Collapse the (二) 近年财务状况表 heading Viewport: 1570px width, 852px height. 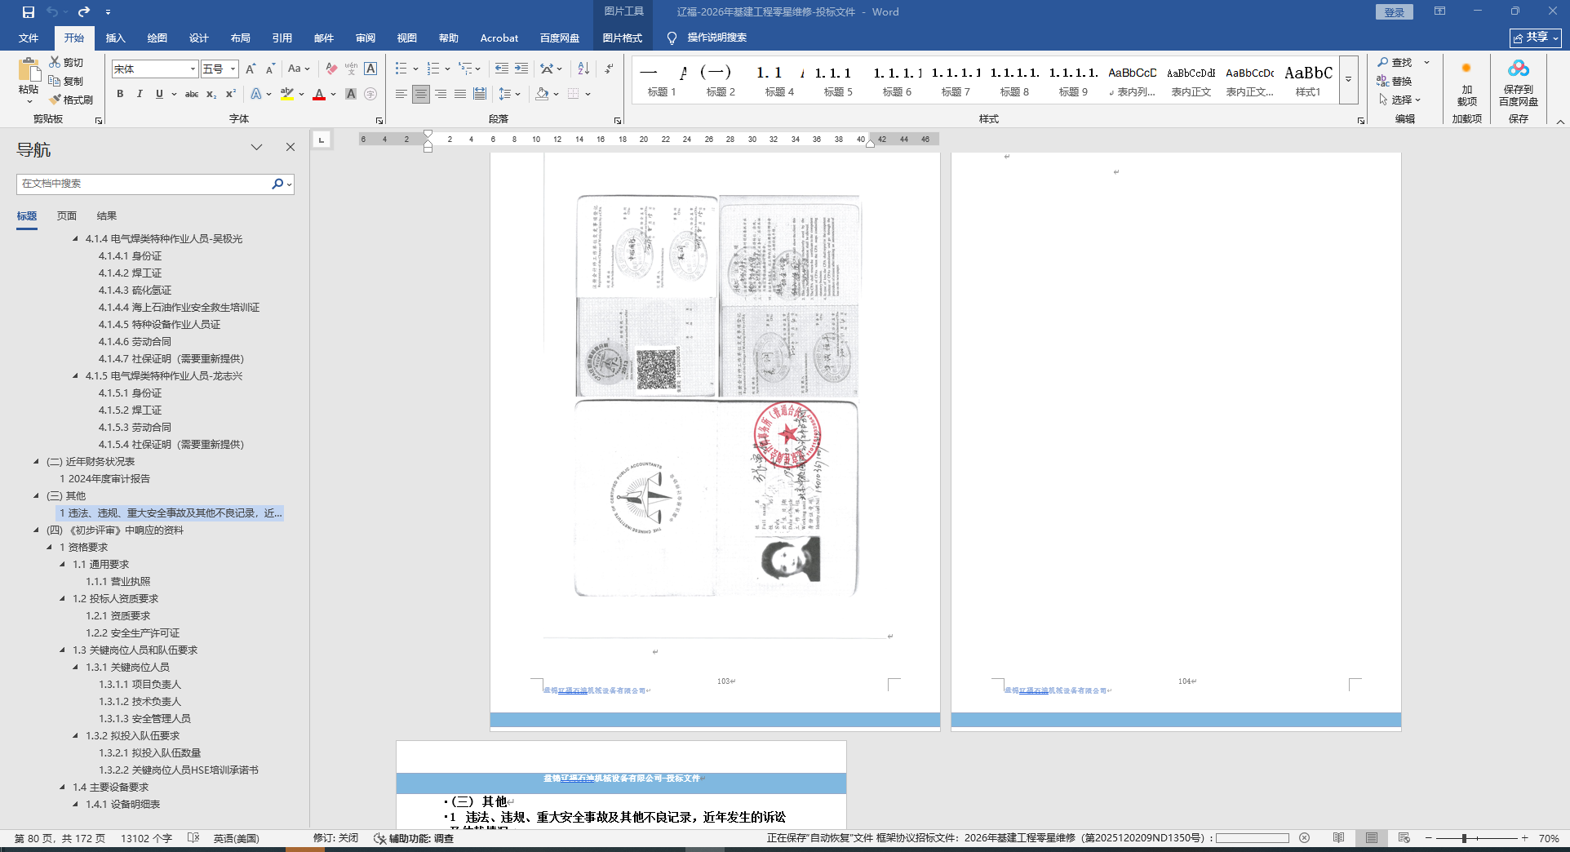[36, 462]
